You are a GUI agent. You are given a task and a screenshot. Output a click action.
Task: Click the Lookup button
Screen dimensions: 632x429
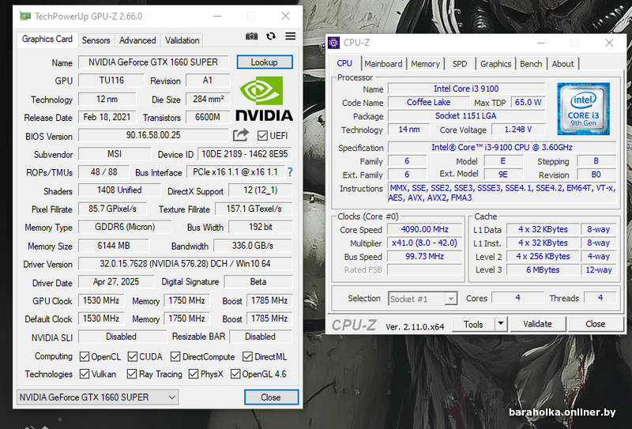point(265,62)
